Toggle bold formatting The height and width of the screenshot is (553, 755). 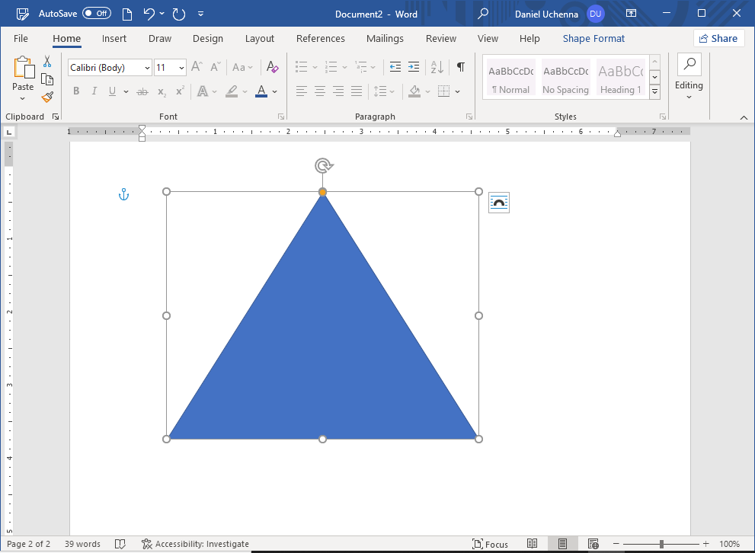coord(75,91)
